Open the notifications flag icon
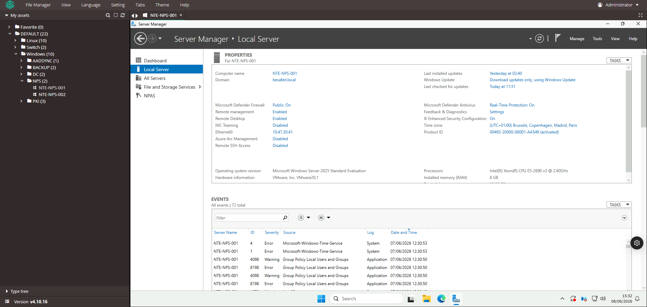Screen dimensions: 647x307 (558, 38)
